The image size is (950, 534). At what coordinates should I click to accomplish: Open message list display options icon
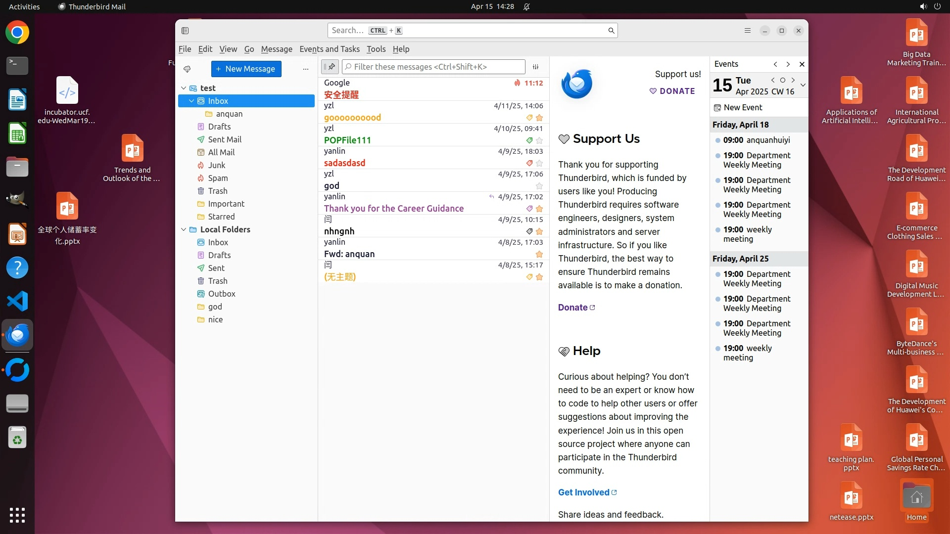[x=535, y=67]
